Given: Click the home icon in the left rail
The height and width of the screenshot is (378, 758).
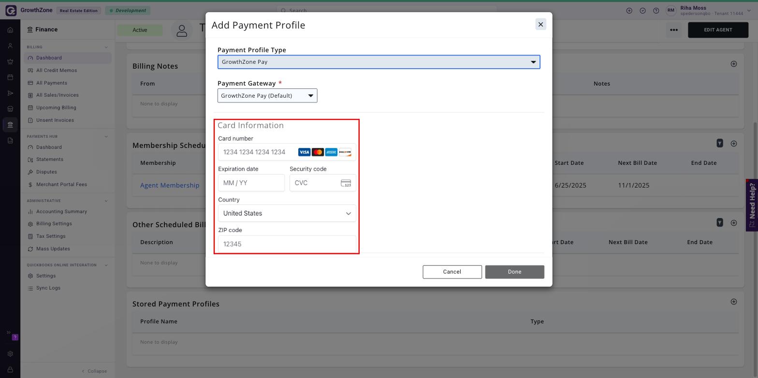Looking at the screenshot, I should pyautogui.click(x=10, y=30).
